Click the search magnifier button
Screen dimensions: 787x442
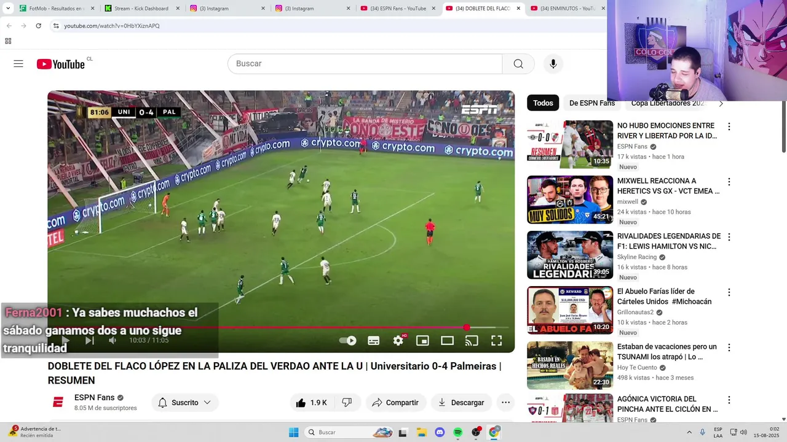(x=518, y=64)
